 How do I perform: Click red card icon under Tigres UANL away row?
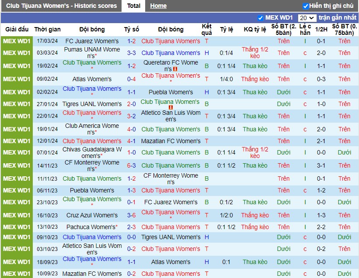171,107
